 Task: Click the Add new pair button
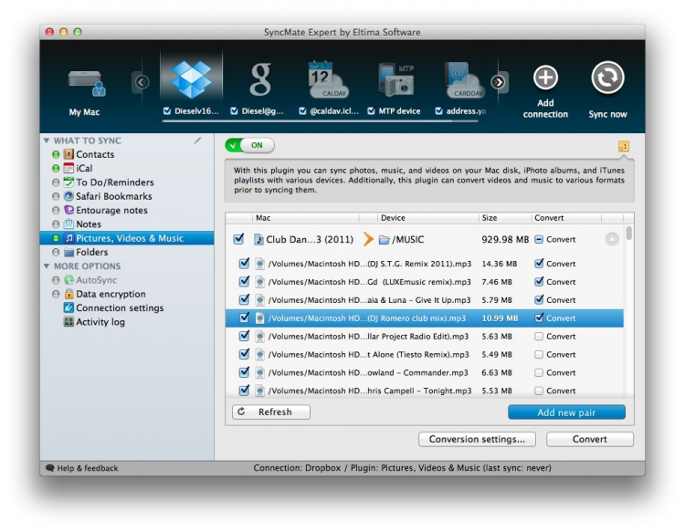(566, 412)
